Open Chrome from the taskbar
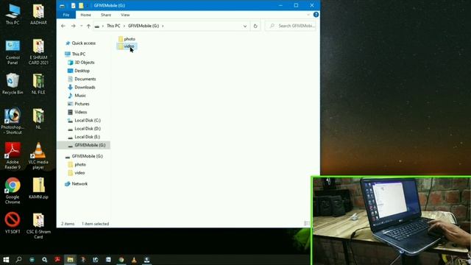Screen dimensions: 471x265 (x=121, y=260)
